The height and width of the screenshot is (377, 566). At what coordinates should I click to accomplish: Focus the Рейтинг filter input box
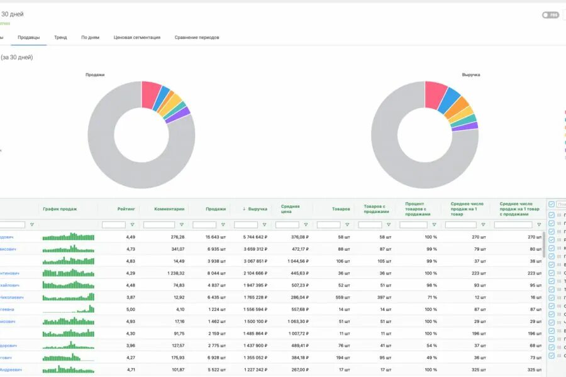point(114,225)
